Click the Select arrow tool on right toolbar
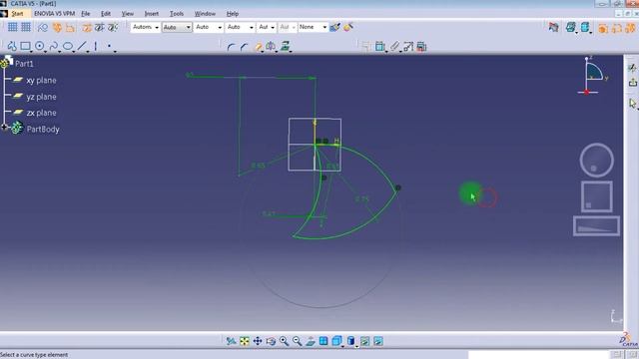The image size is (639, 359). tap(632, 104)
